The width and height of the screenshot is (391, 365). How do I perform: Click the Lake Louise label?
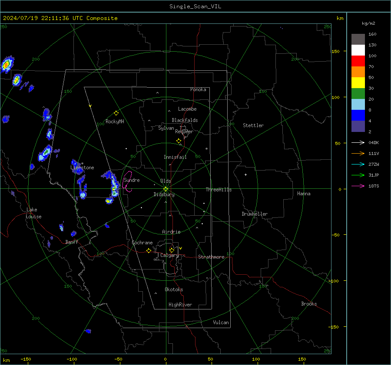coord(33,213)
